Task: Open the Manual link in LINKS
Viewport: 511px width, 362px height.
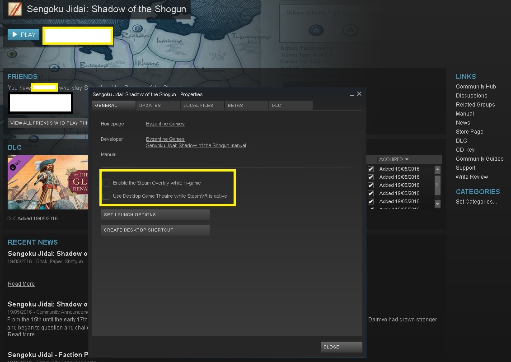Action: 465,114
